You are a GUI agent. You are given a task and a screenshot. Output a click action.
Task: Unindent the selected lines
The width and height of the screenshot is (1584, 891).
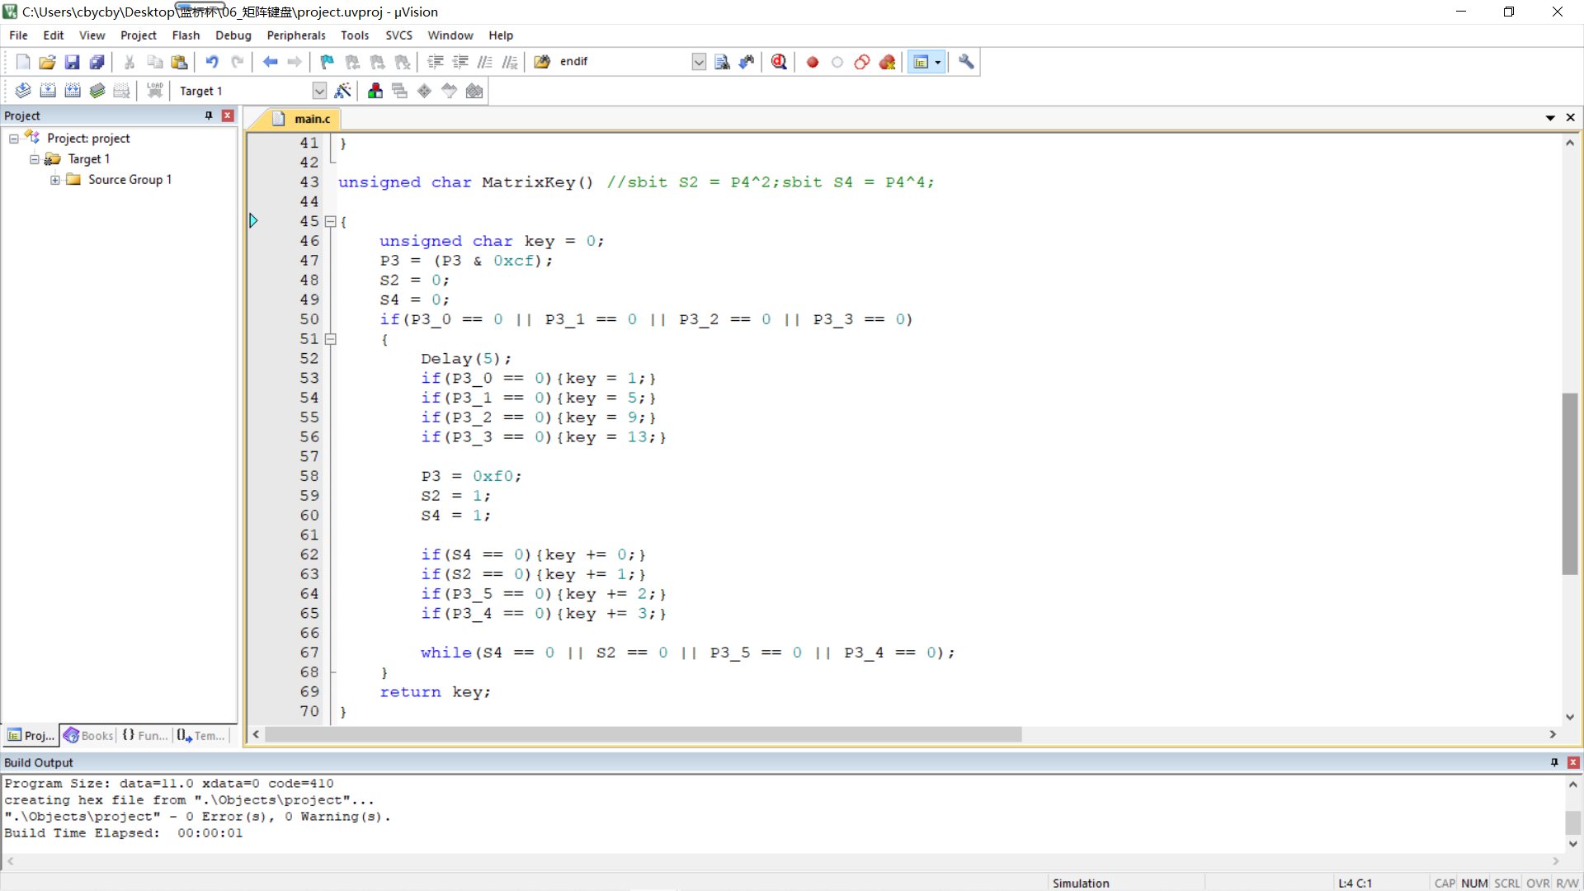pos(460,62)
